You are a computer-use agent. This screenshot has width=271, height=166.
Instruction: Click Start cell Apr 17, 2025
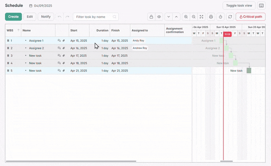point(78,55)
